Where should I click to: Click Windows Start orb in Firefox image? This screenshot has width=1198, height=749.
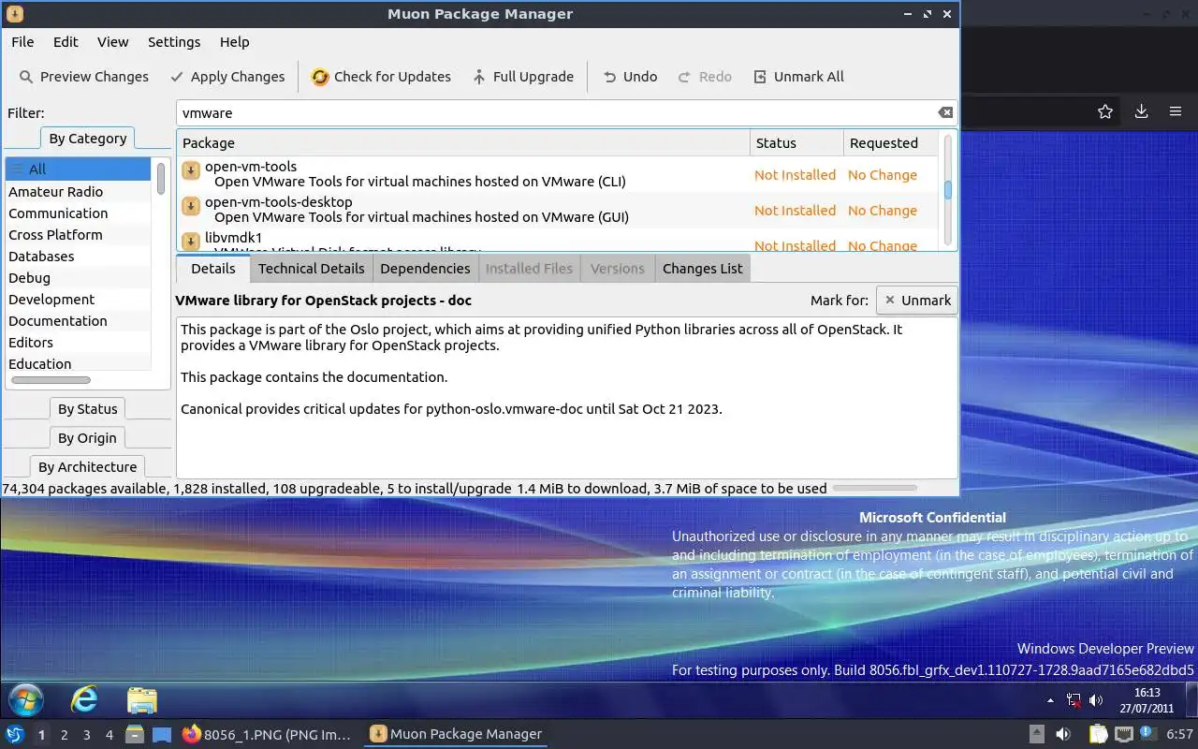pyautogui.click(x=25, y=700)
